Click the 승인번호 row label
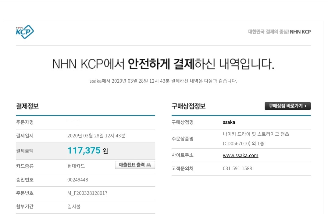328x214 pixels. coord(25,180)
